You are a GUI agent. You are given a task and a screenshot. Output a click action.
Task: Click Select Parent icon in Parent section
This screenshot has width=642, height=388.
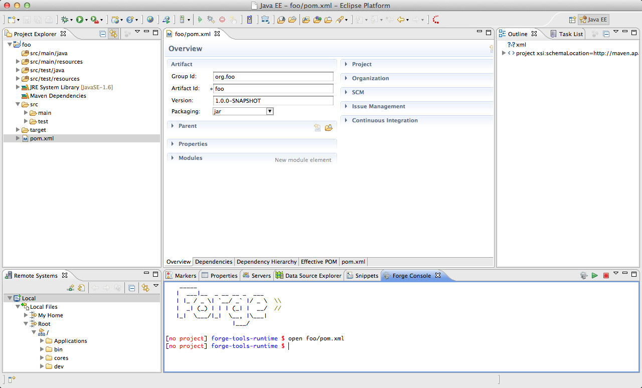317,127
